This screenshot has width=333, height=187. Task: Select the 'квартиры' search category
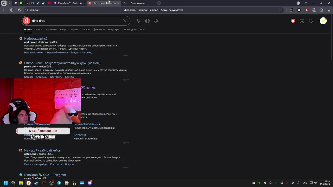pos(114,29)
